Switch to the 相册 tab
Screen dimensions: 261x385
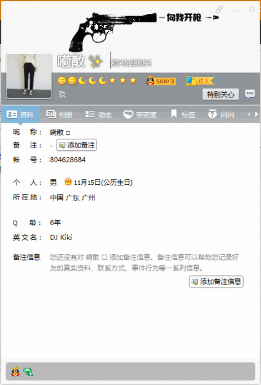(60, 114)
